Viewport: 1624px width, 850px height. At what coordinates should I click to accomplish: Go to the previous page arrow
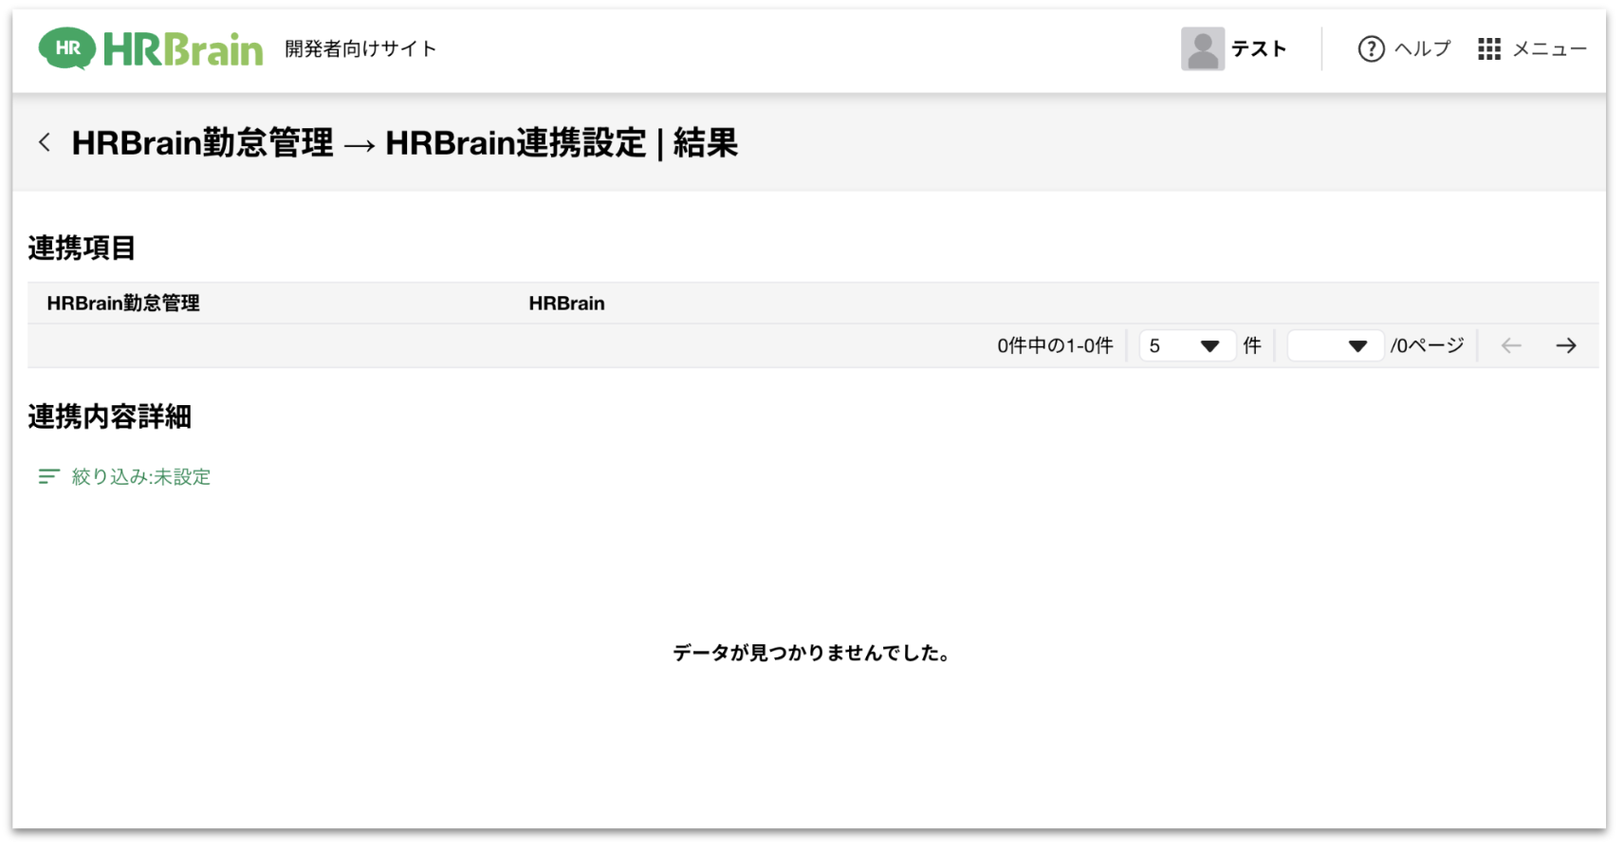click(1511, 346)
